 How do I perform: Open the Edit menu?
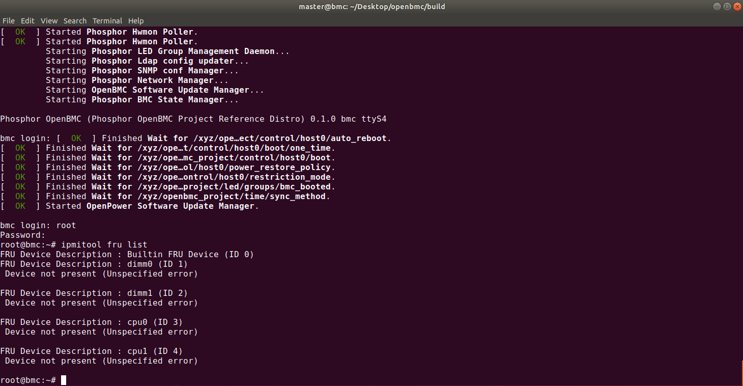[x=27, y=21]
